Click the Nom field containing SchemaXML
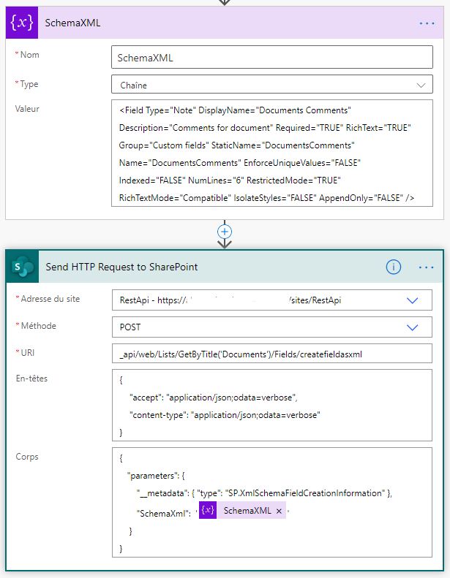This screenshot has height=578, width=450. click(272, 57)
